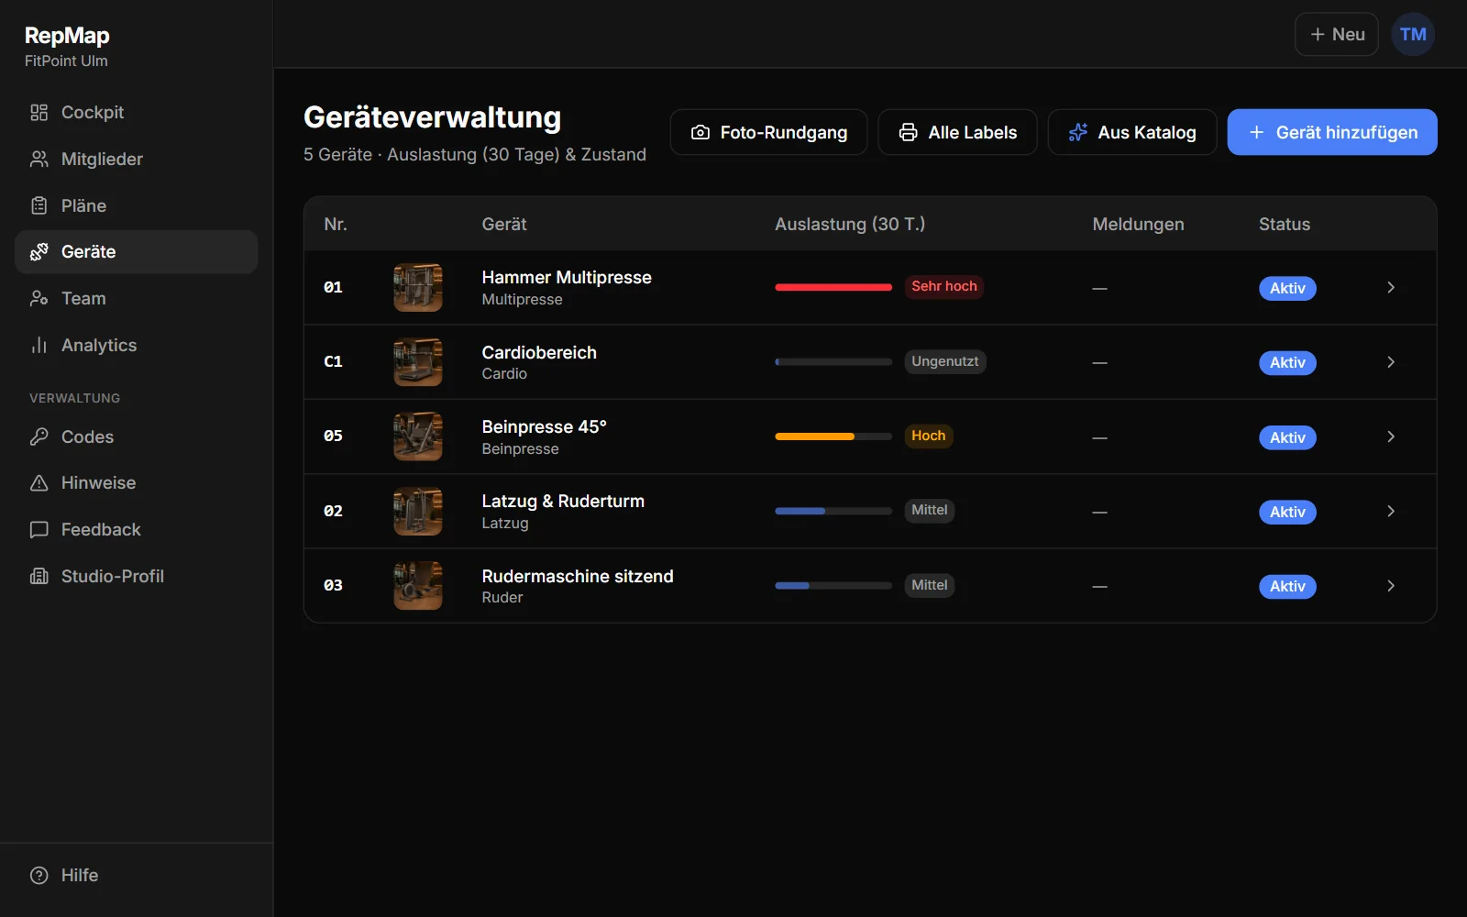Image resolution: width=1467 pixels, height=917 pixels.
Task: Click the Feedback speech bubble icon
Action: (x=39, y=530)
